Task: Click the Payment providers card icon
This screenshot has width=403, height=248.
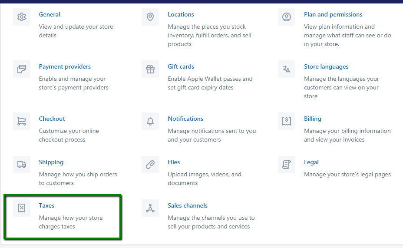Action: (x=22, y=69)
